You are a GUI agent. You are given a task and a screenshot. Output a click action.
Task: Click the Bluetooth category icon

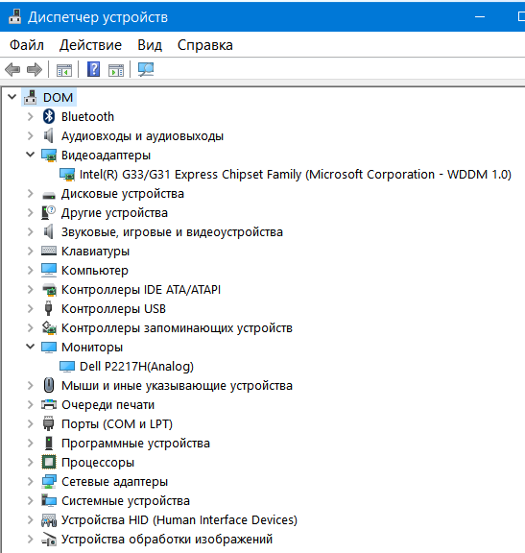point(49,116)
